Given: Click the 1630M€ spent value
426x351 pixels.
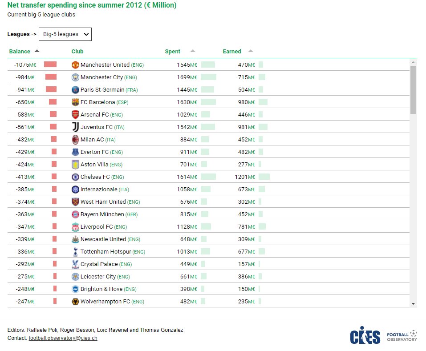Looking at the screenshot, I should click(x=187, y=102).
